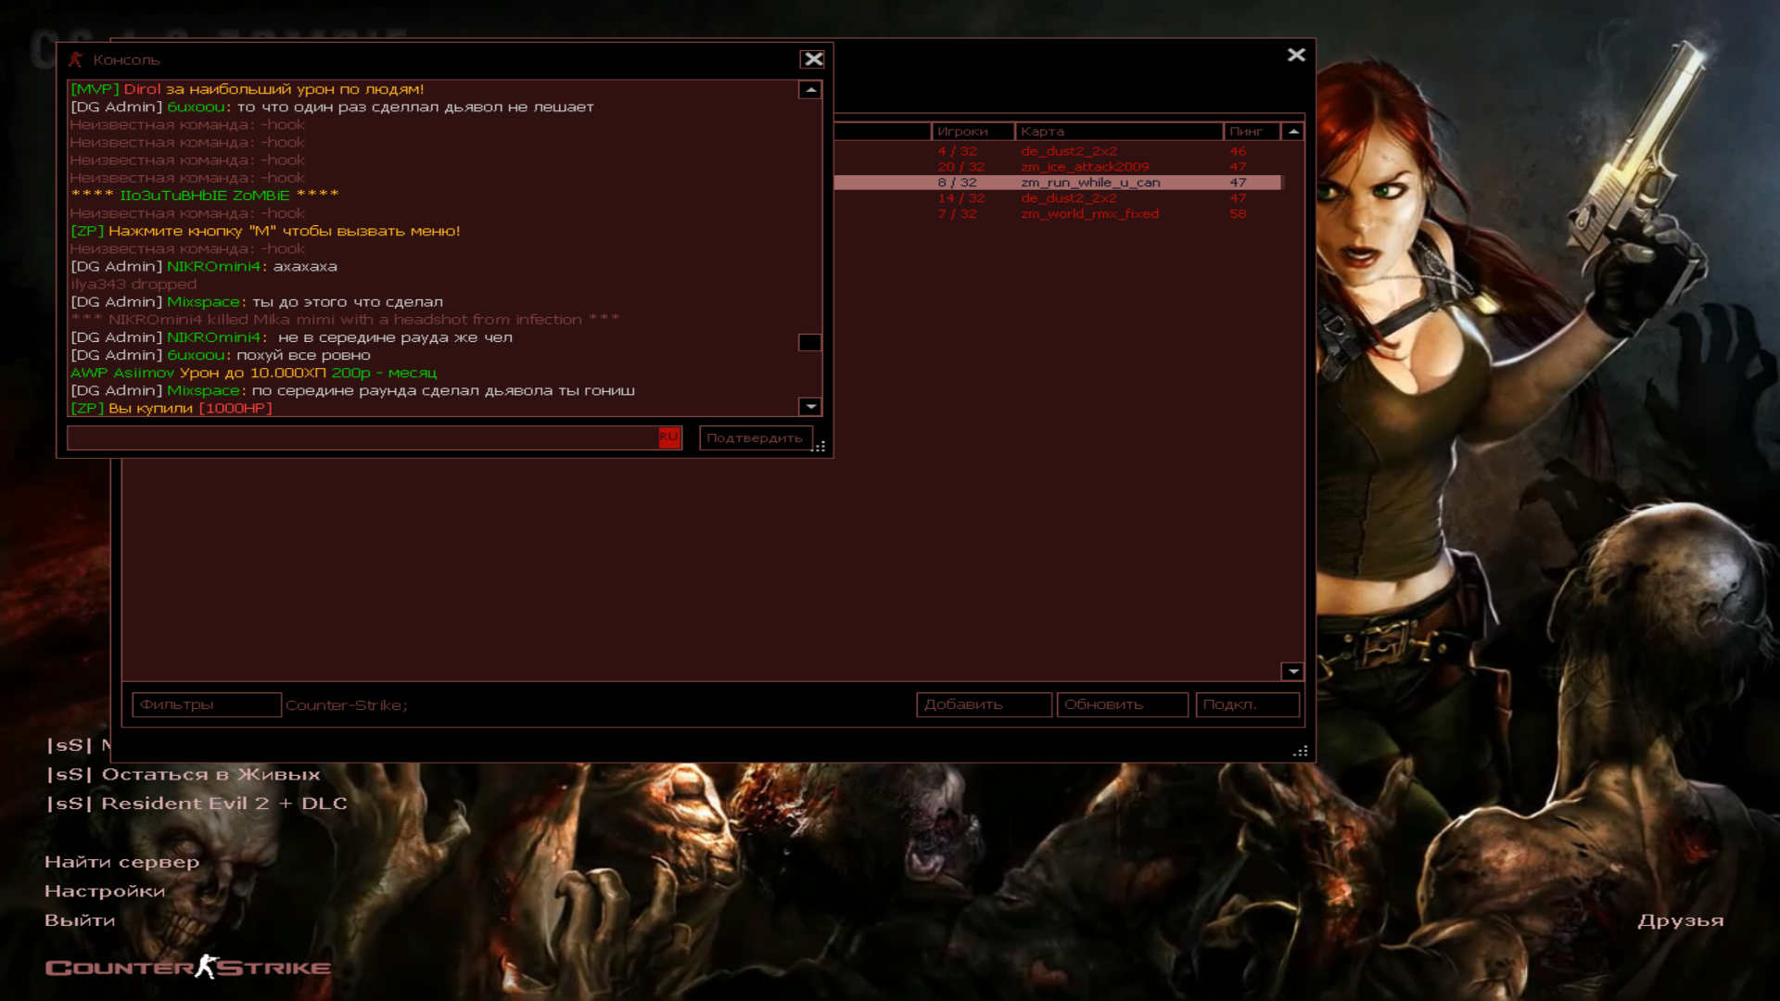Click the console window resize grip

820,447
